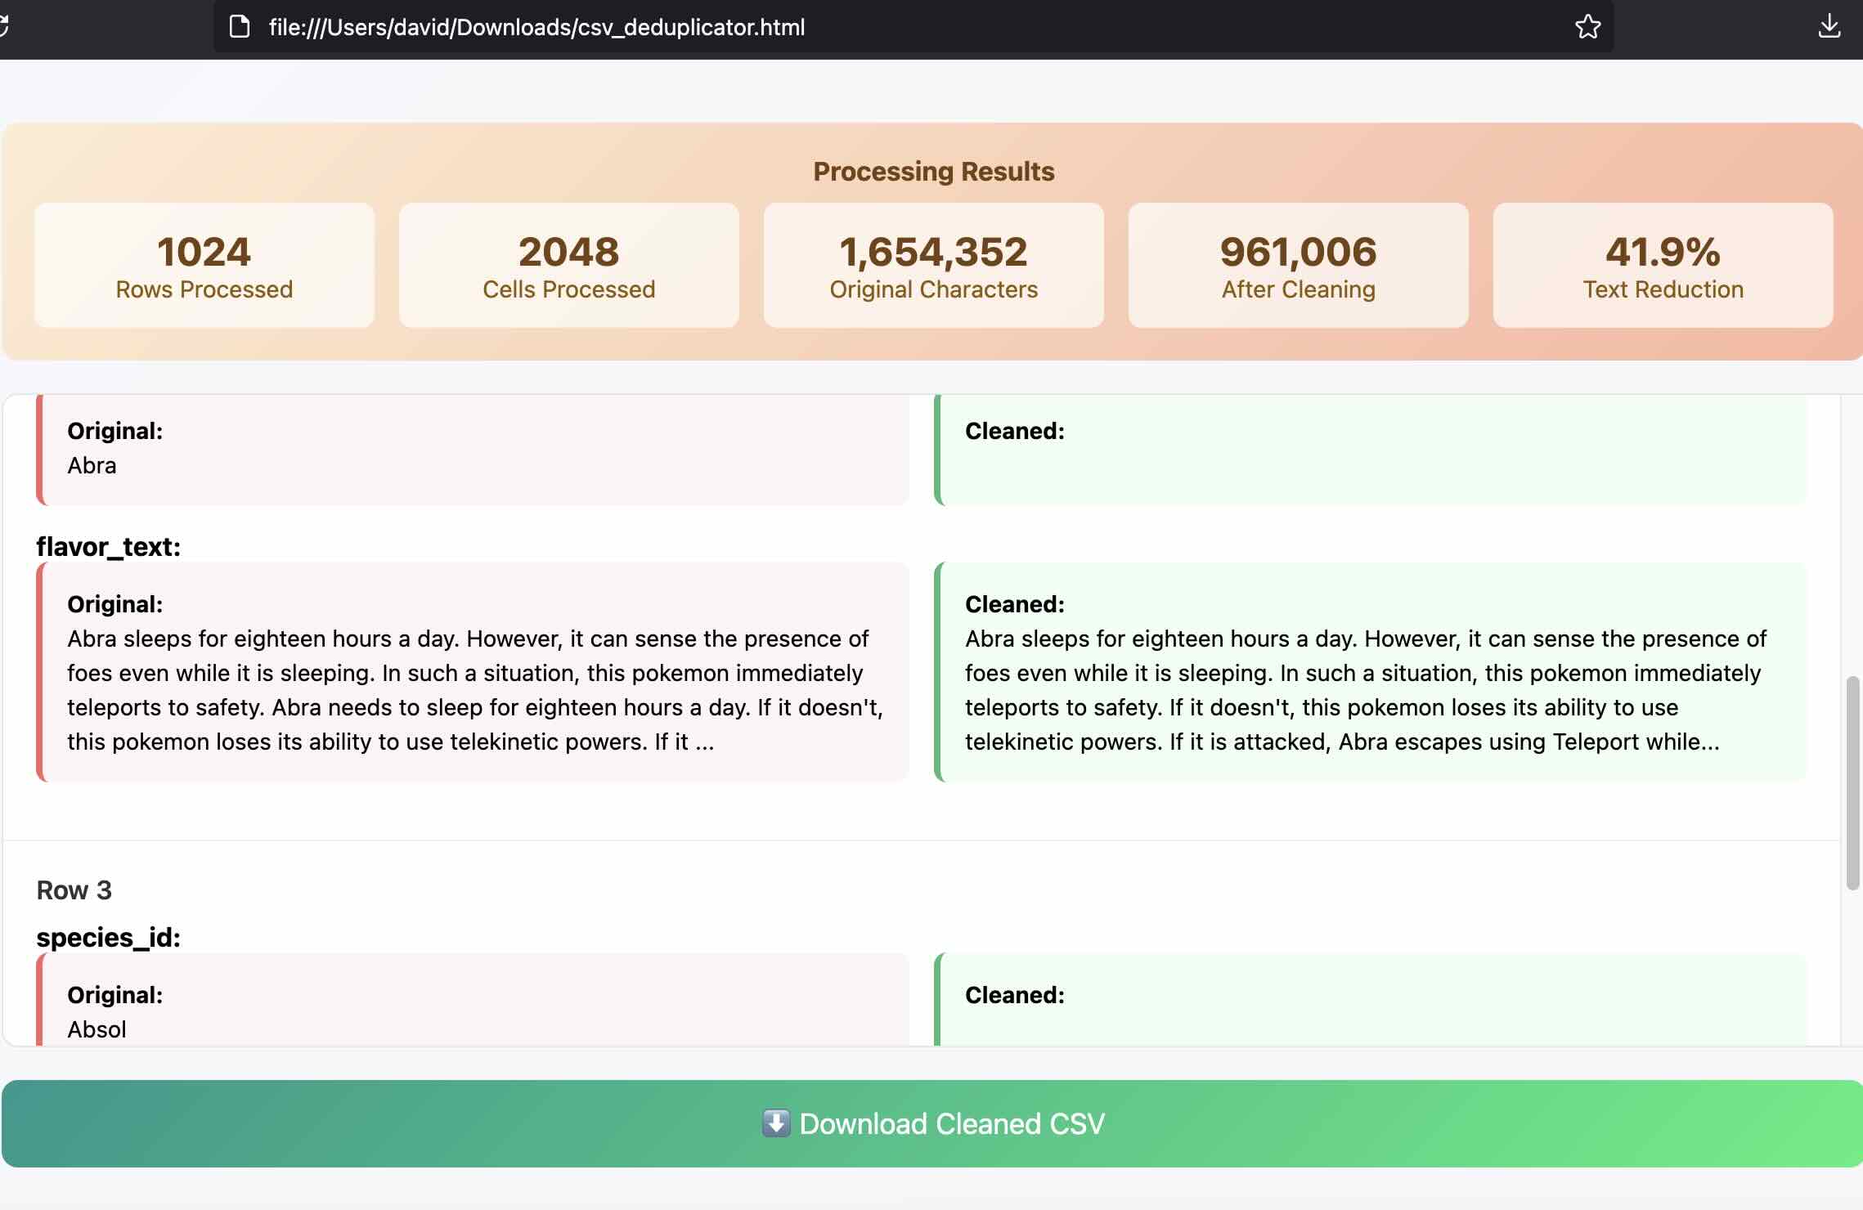Image resolution: width=1863 pixels, height=1210 pixels.
Task: Click the Original Characters stat card
Action: coord(933,266)
